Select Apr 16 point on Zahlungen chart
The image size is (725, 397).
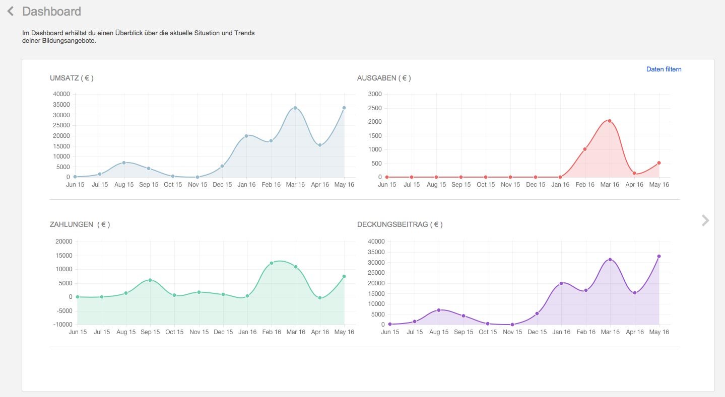(320, 298)
